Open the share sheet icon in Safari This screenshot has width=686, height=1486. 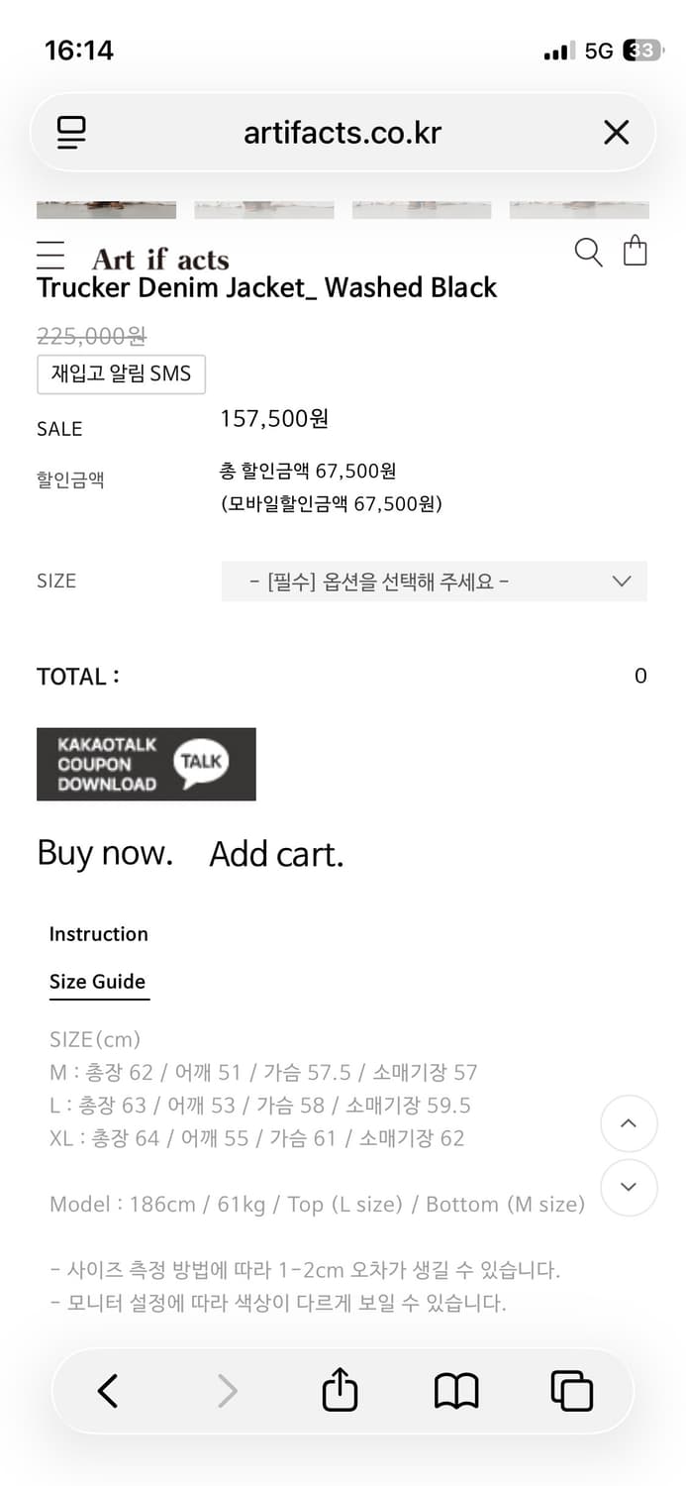[340, 1390]
